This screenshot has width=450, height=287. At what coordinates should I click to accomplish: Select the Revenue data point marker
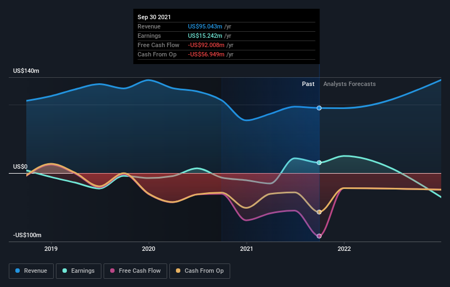pyautogui.click(x=319, y=108)
